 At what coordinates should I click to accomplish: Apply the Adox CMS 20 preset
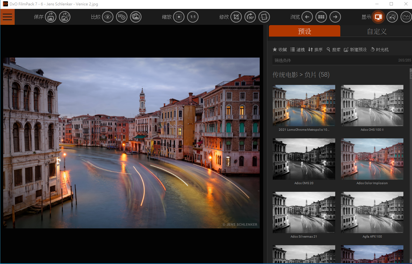click(x=304, y=159)
